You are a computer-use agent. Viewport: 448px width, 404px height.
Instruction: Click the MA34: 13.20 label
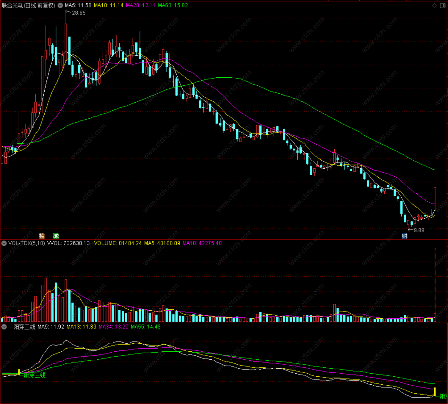114,327
